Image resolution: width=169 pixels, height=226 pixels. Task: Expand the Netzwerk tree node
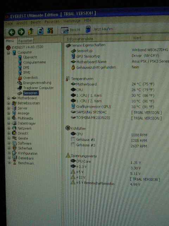point(8,128)
